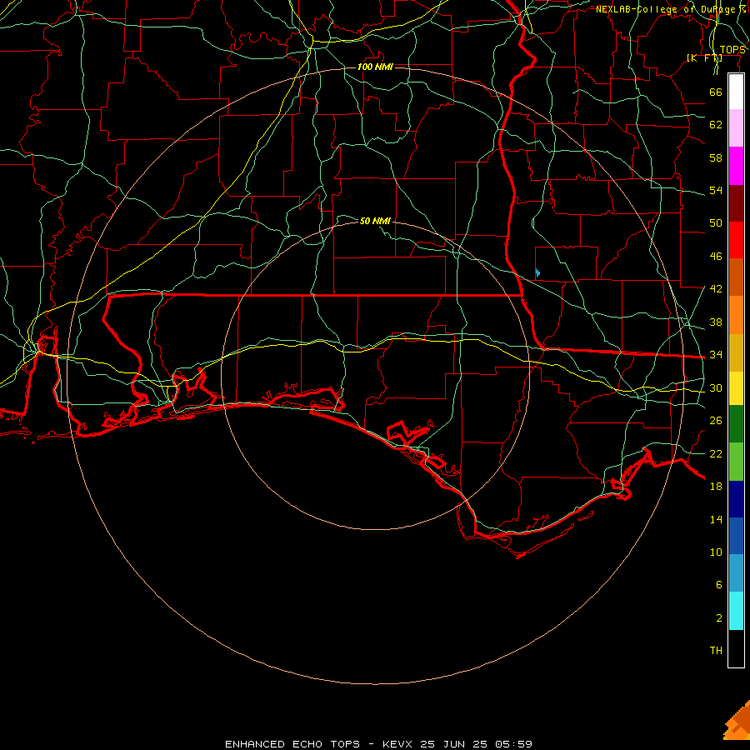Select the dark green legend swatch
750x750 pixels.
point(736,424)
